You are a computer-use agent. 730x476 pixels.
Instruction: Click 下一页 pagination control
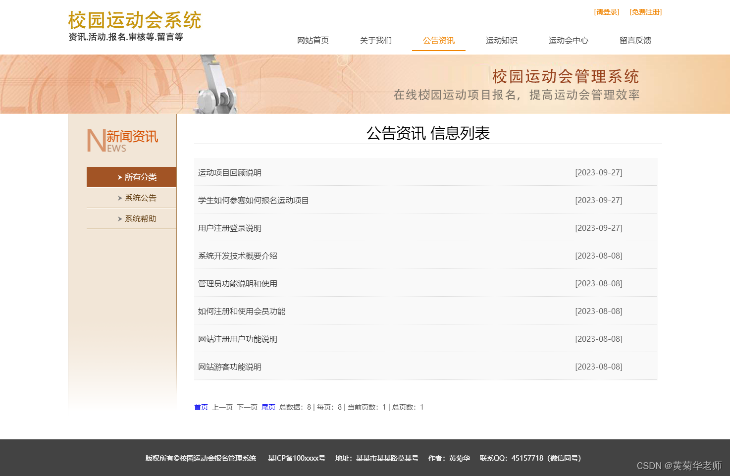pyautogui.click(x=247, y=407)
